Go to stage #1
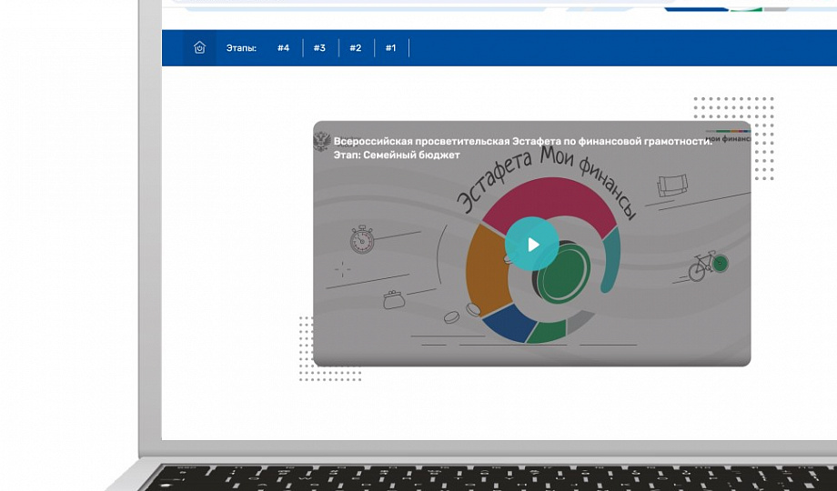The width and height of the screenshot is (837, 491). pyautogui.click(x=390, y=48)
